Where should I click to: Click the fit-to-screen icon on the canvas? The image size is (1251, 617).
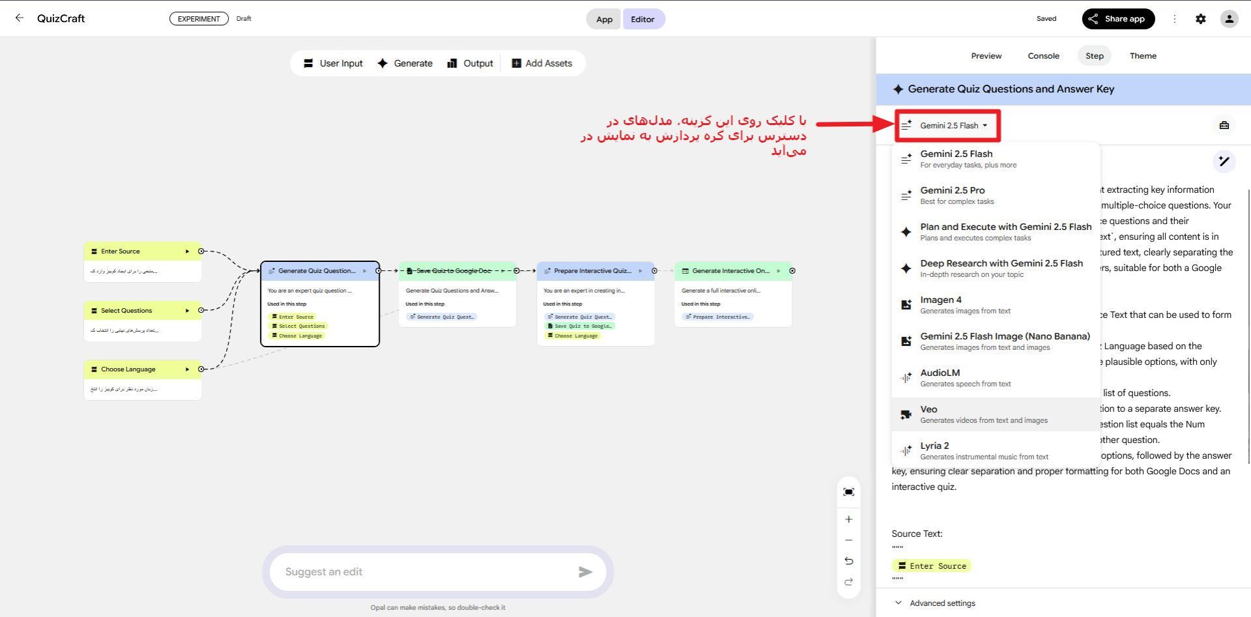[848, 492]
